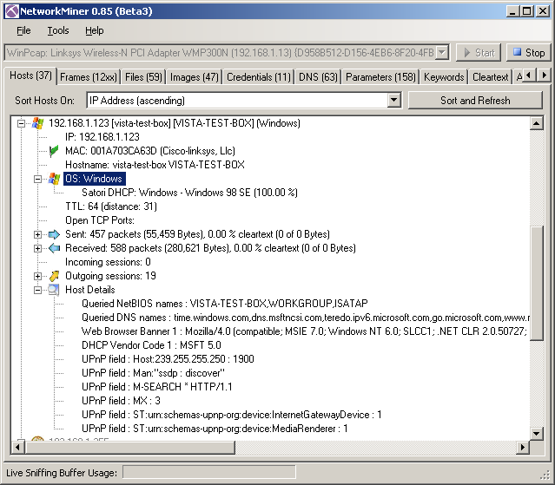The image size is (555, 485).
Task: Switch to the DNS (63) tab
Action: 318,77
